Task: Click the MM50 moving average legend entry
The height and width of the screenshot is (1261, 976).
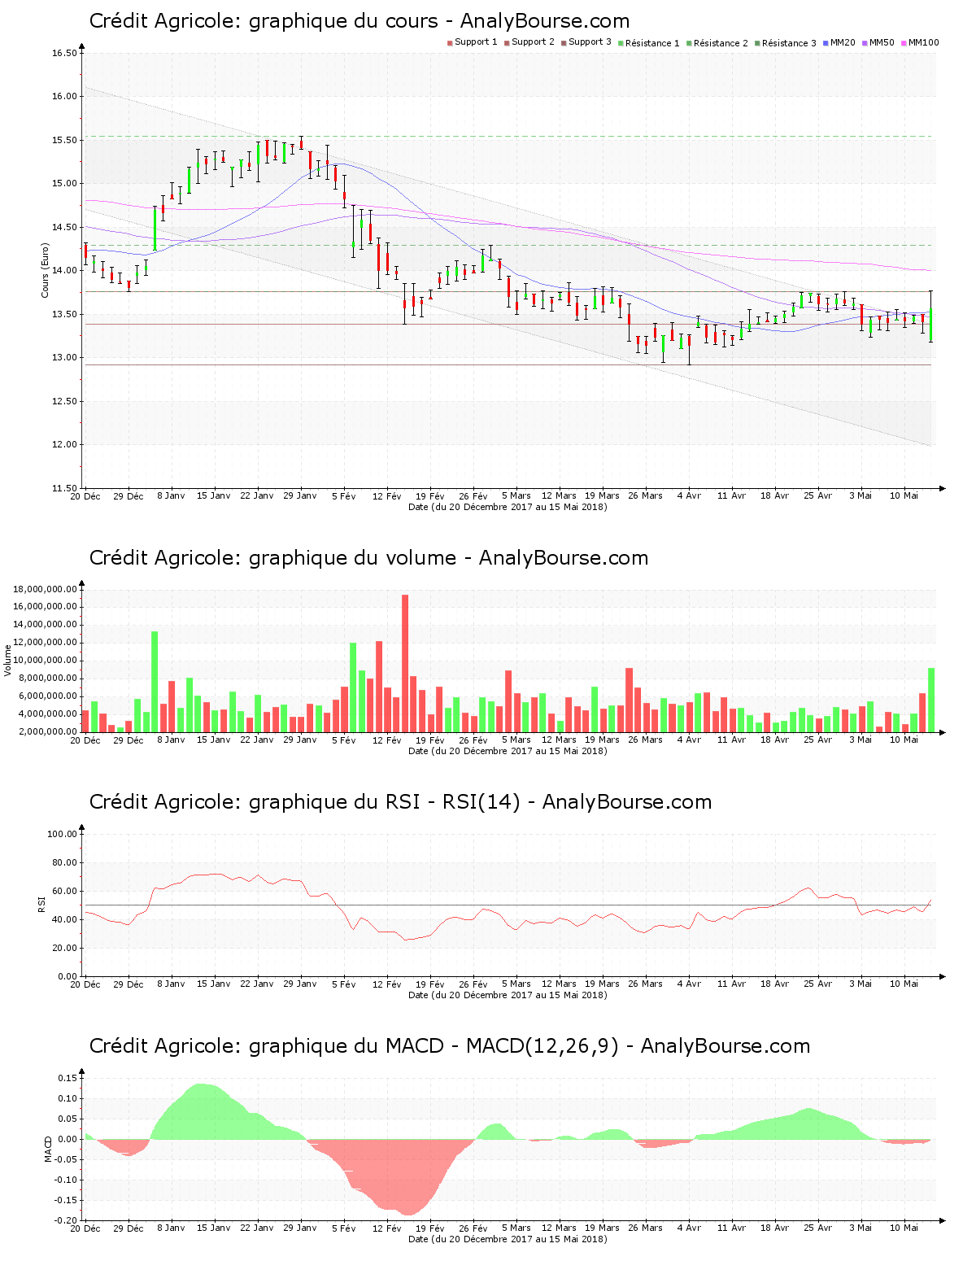Action: tap(878, 42)
